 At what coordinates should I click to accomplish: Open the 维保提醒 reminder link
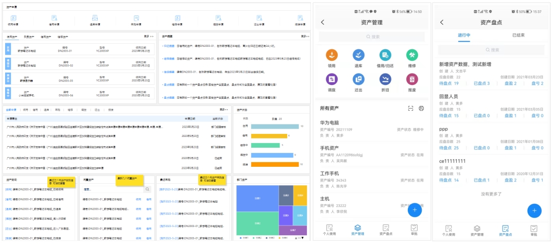click(169, 72)
